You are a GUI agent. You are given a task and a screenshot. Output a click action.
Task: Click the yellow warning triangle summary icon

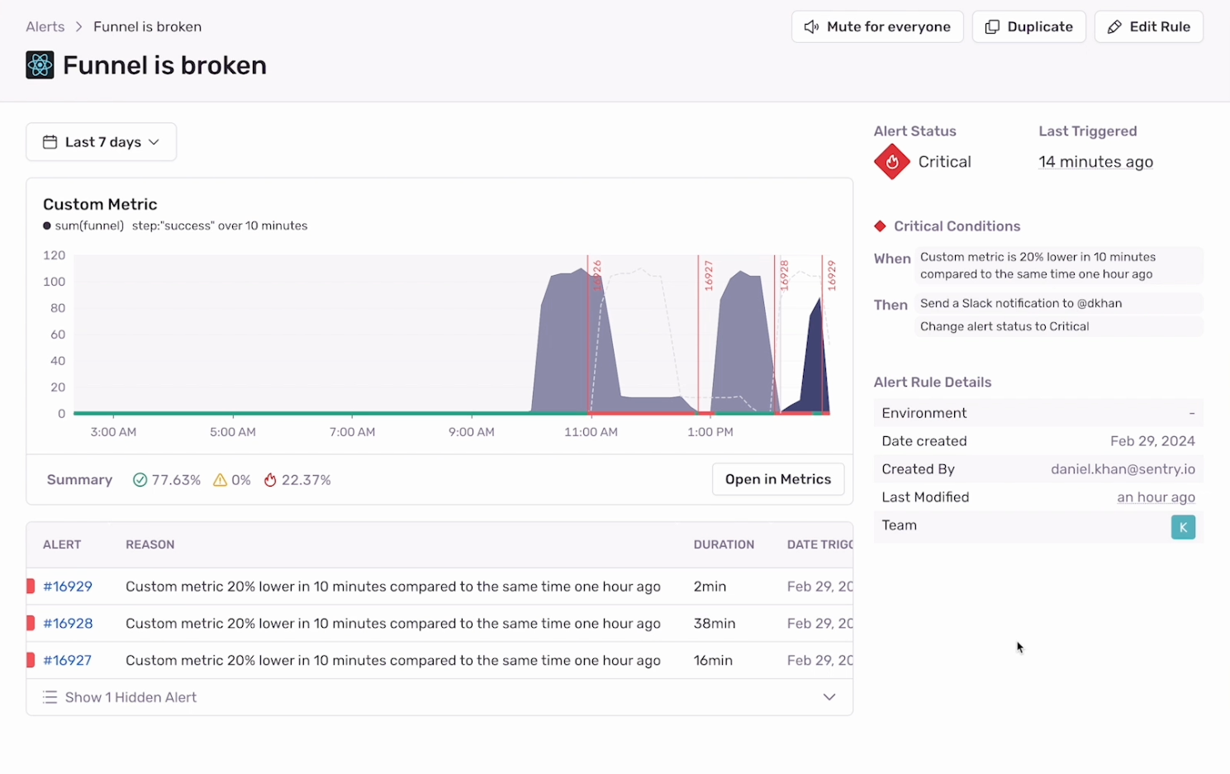pyautogui.click(x=220, y=480)
